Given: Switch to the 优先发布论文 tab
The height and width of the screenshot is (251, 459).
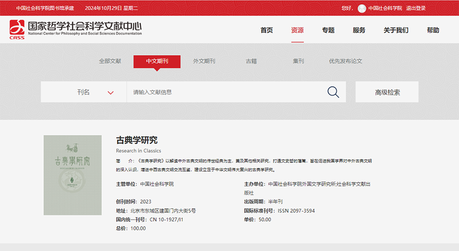Looking at the screenshot, I should (x=345, y=61).
